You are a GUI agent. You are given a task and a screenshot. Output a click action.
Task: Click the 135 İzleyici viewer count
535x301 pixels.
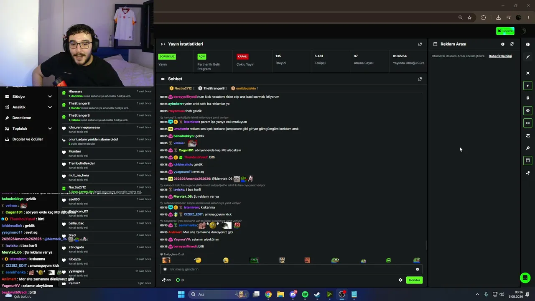coord(281,59)
